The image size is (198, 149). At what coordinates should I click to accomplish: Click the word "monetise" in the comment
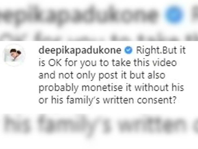102,88
